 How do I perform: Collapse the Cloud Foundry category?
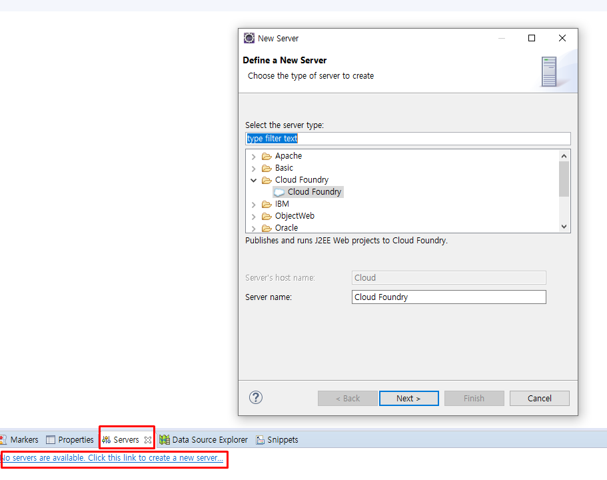coord(254,180)
